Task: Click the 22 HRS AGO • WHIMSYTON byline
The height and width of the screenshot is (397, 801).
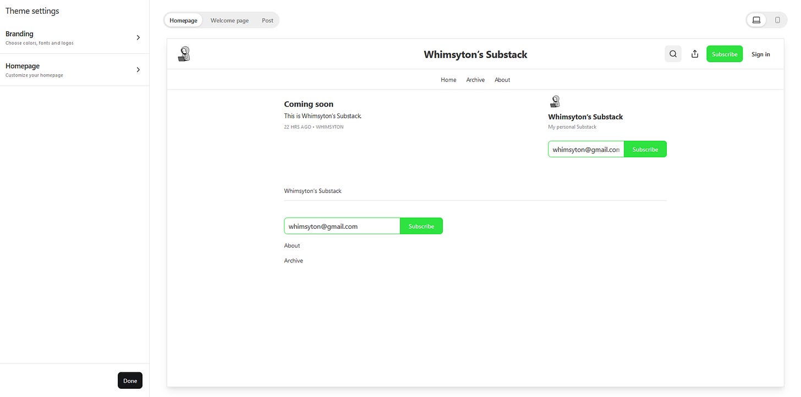Action: 314,127
